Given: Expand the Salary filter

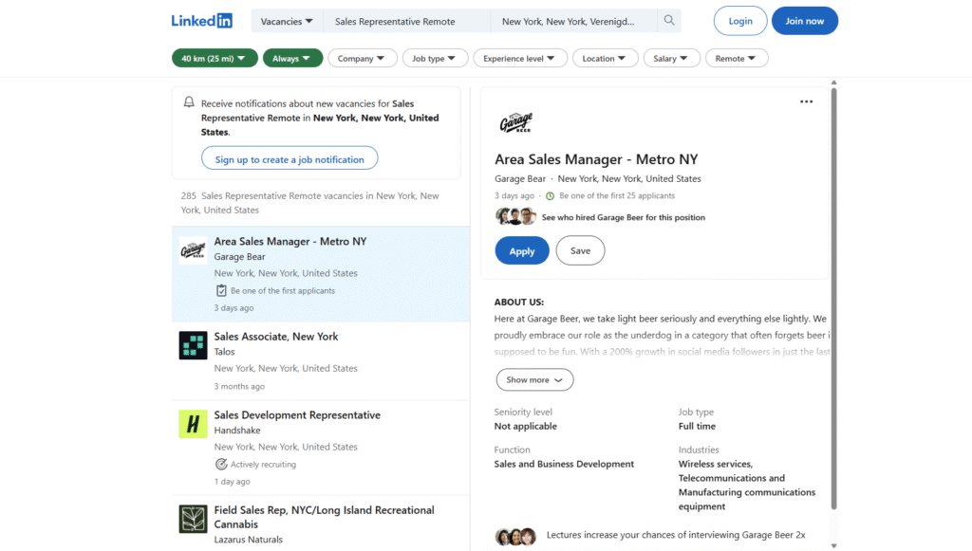Looking at the screenshot, I should (x=671, y=58).
